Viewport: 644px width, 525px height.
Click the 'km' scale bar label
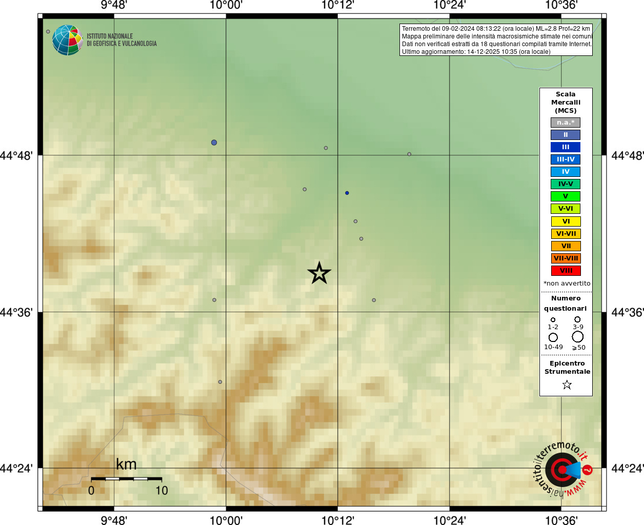126,464
